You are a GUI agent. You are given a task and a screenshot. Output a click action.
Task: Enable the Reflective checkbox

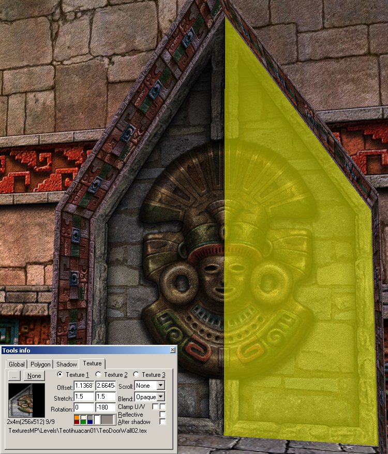coord(162,414)
